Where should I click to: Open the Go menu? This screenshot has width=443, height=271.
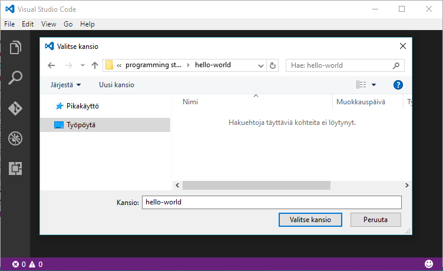click(x=68, y=24)
